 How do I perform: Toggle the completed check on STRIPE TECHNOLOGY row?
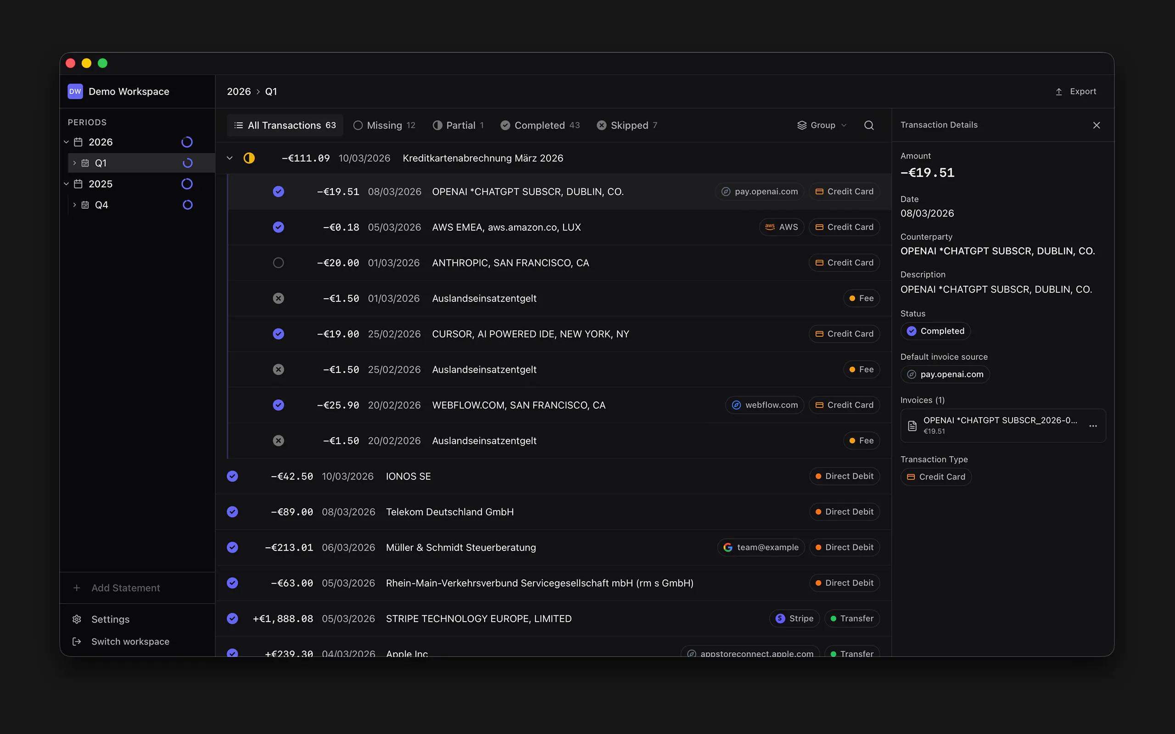coord(233,618)
